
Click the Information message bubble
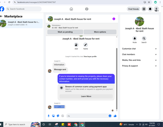click(59, 65)
